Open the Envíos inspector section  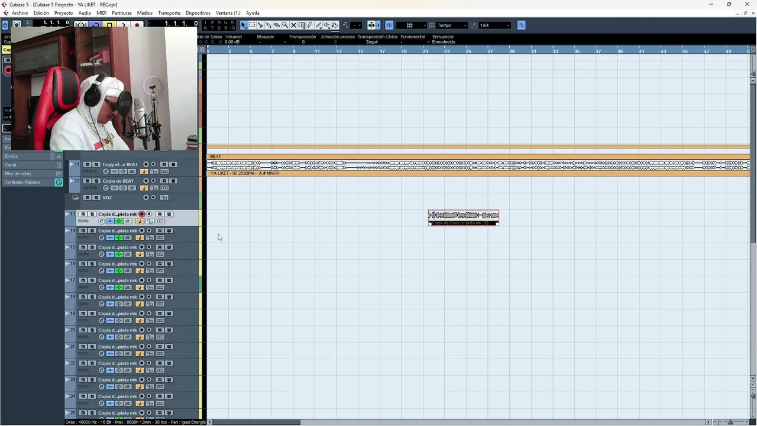tap(33, 156)
